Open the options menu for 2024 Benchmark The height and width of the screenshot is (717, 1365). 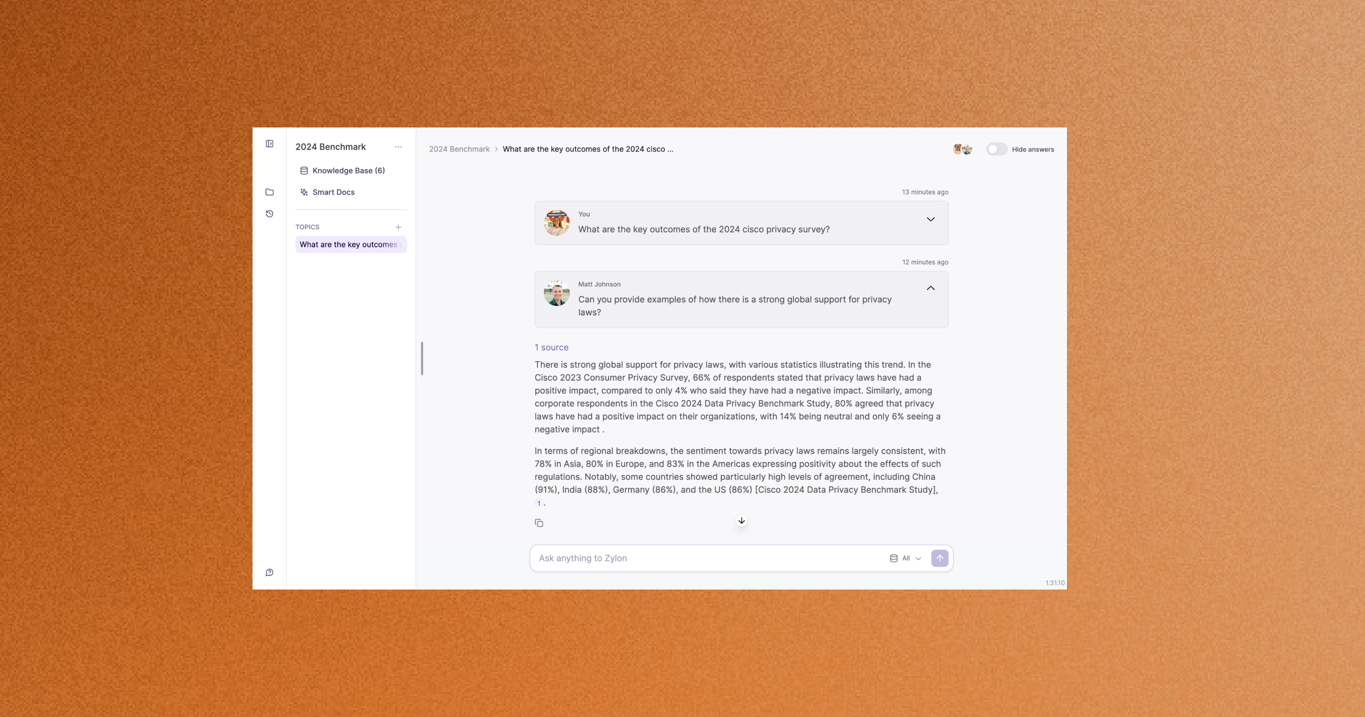click(x=398, y=147)
